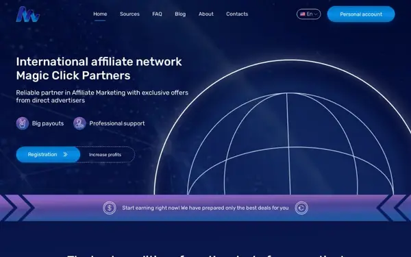Click the 'Big payouts' label
This screenshot has height=257, width=411.
(48, 123)
